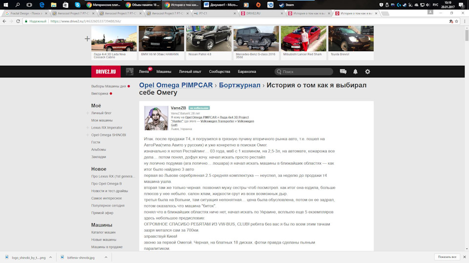Screen dimensions: 469x263
Task: Open Закладки sidebar link
Action: click(x=99, y=157)
